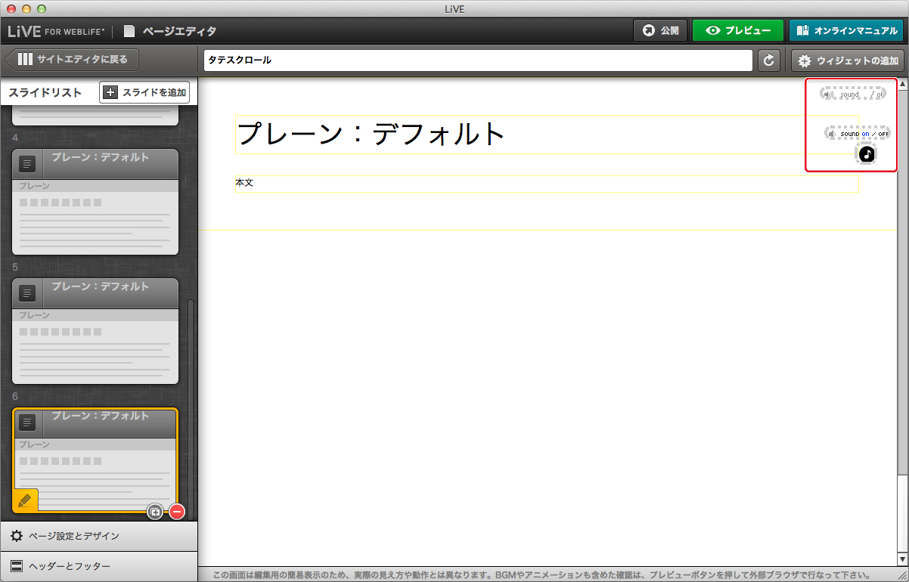Screen dimensions: 909x582
Task: Click スライドを追加 to add a slide
Action: (144, 92)
